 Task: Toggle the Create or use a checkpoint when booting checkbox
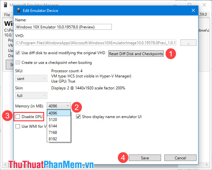18,63
